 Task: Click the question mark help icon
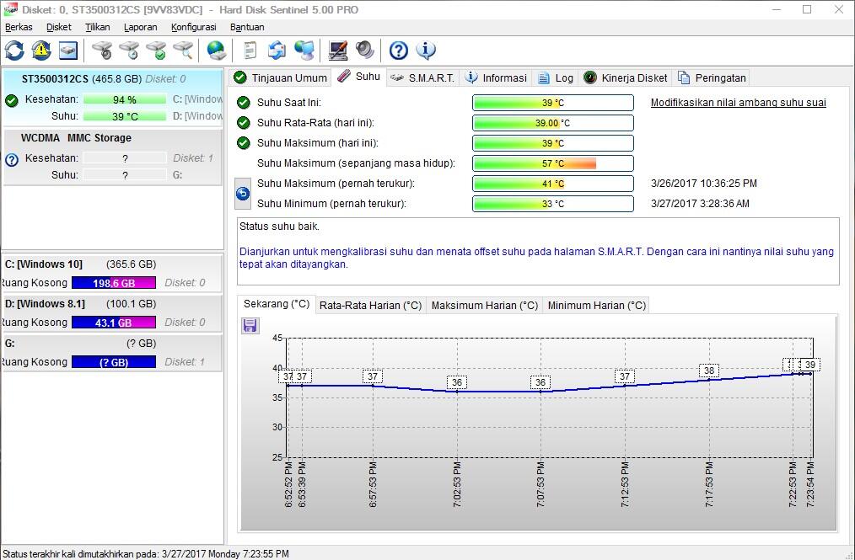[x=399, y=51]
